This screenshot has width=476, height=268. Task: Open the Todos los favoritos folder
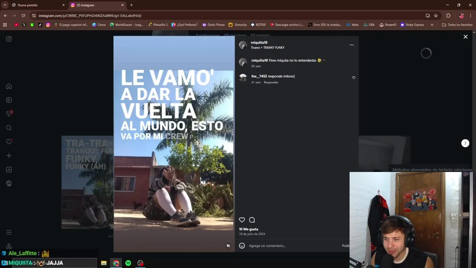coord(457,25)
